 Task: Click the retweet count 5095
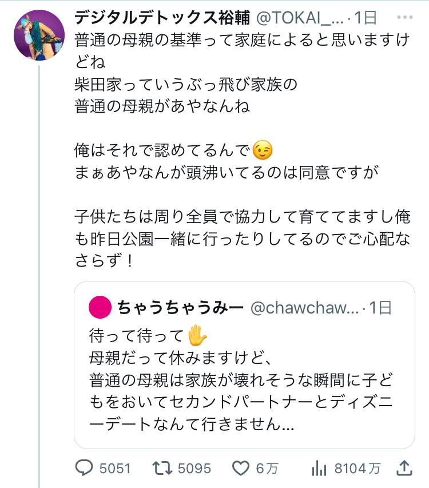tap(196, 469)
